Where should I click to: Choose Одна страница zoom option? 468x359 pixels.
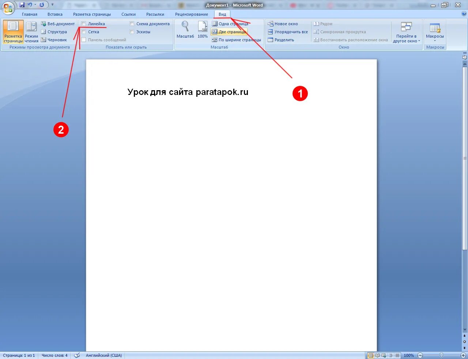point(230,24)
